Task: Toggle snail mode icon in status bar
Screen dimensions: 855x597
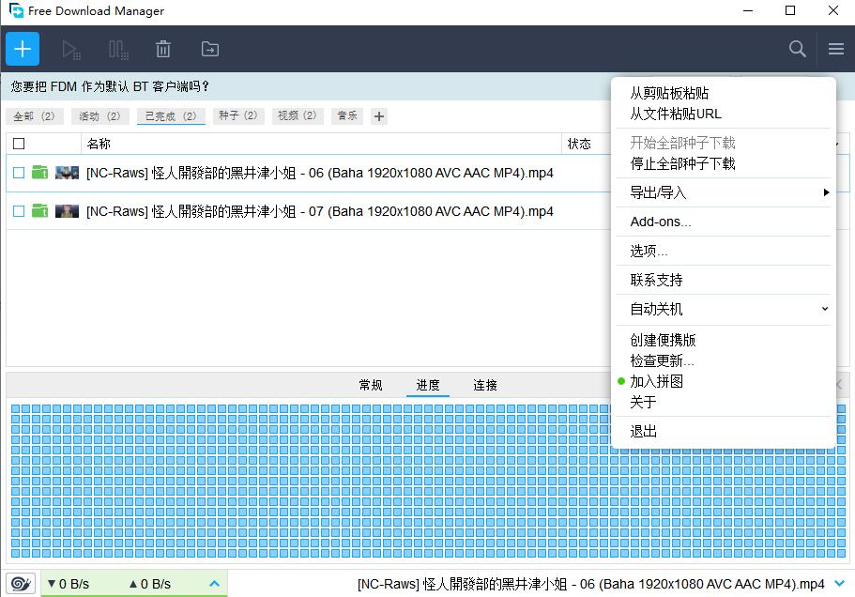Action: [21, 583]
